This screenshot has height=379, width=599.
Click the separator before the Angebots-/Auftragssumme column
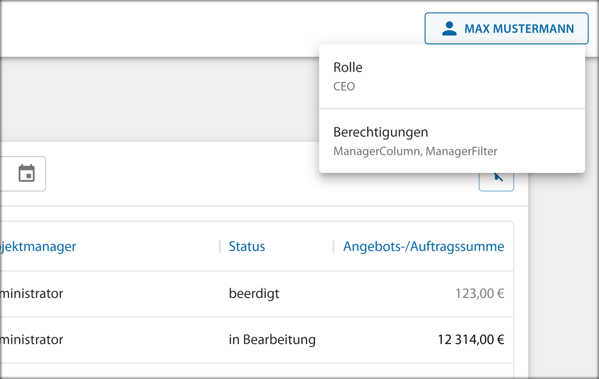coord(333,247)
